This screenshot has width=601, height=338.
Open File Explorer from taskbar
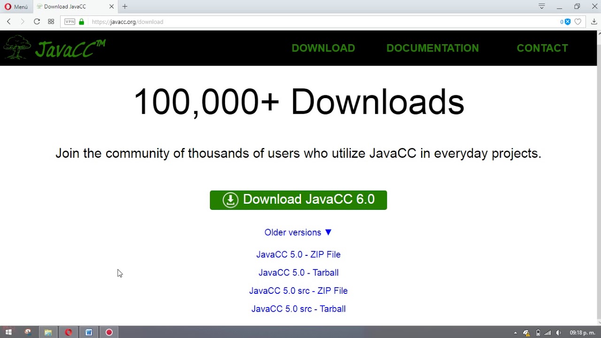(48, 332)
